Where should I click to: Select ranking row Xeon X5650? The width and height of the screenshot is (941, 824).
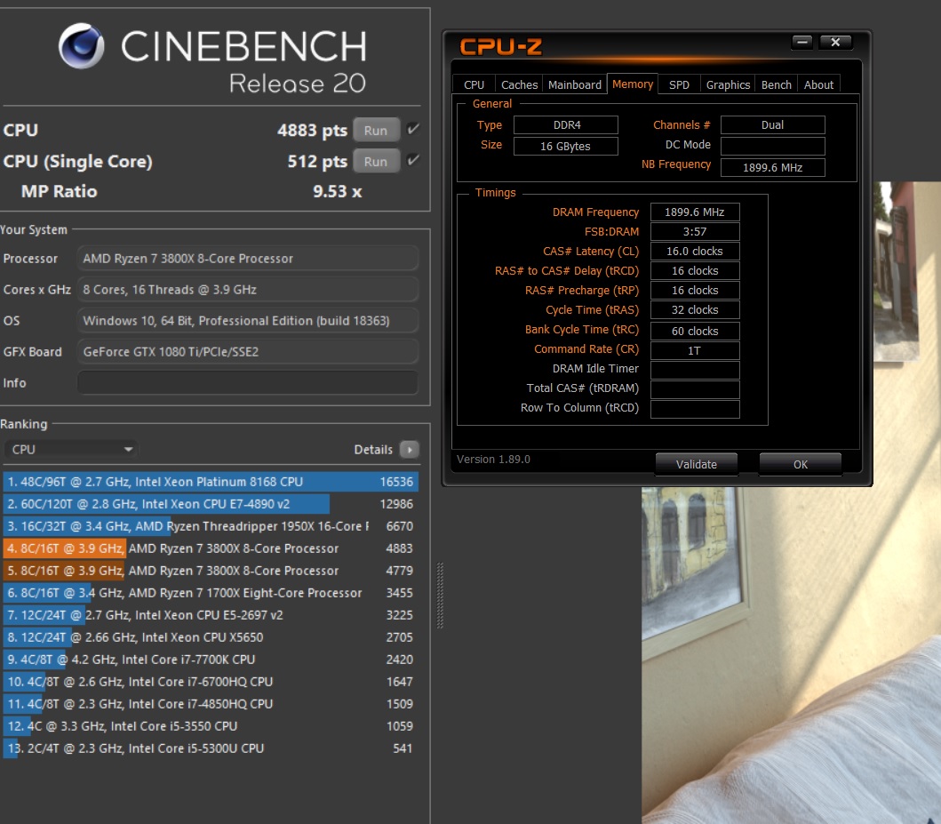211,637
